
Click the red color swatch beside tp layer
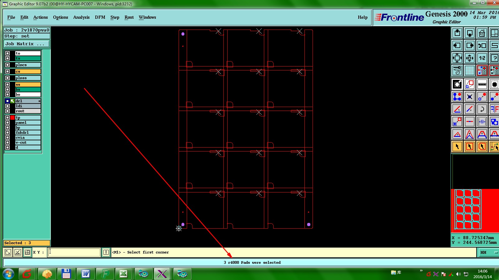click(12, 118)
